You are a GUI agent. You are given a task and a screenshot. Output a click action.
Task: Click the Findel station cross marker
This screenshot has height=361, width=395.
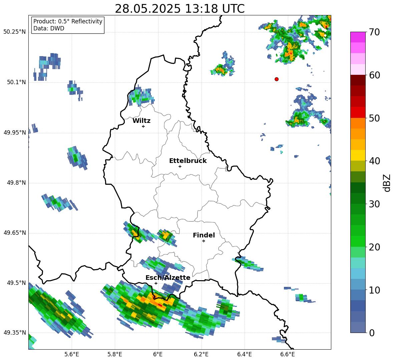(x=204, y=241)
